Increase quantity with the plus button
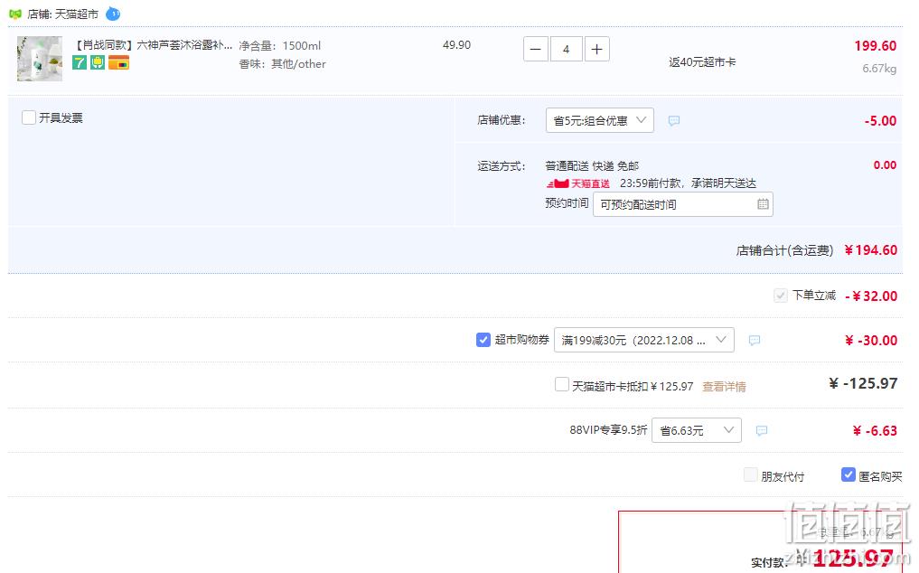Image resolution: width=919 pixels, height=573 pixels. pos(596,50)
